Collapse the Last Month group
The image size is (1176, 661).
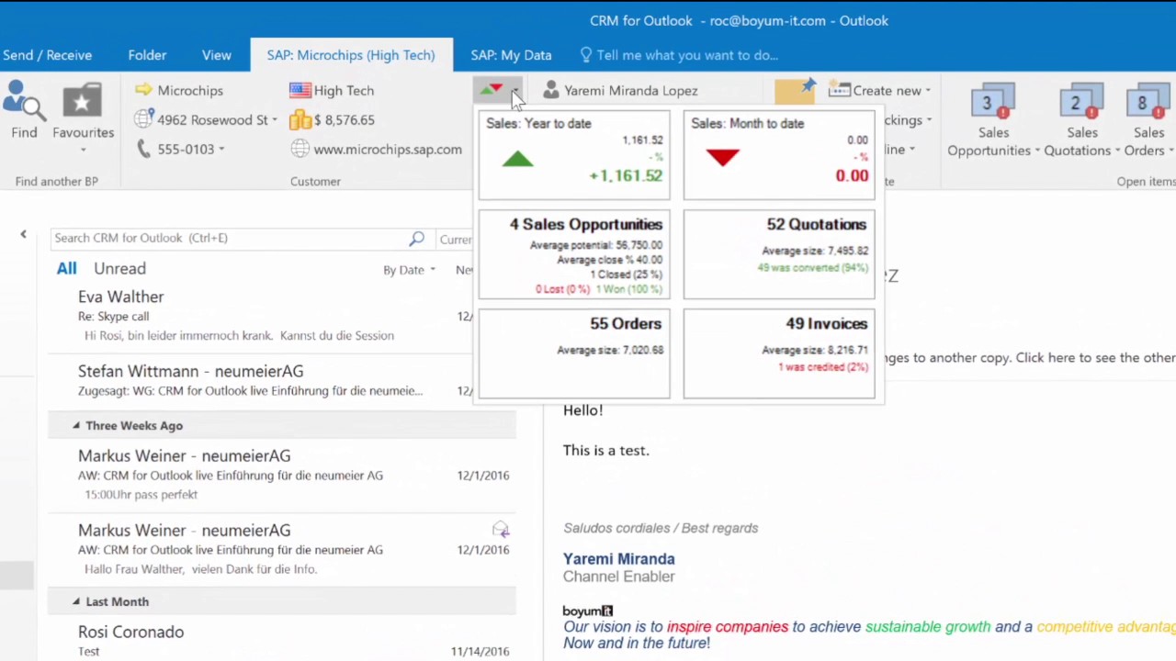pyautogui.click(x=76, y=601)
